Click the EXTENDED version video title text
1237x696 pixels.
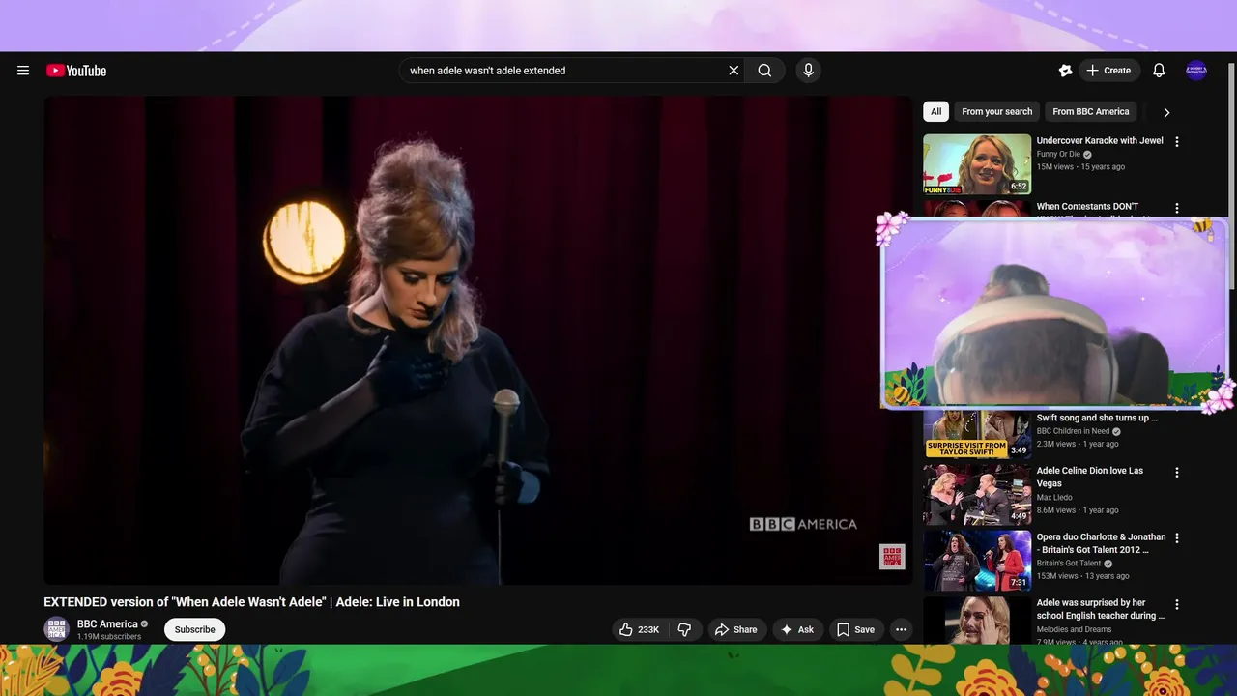click(x=251, y=602)
